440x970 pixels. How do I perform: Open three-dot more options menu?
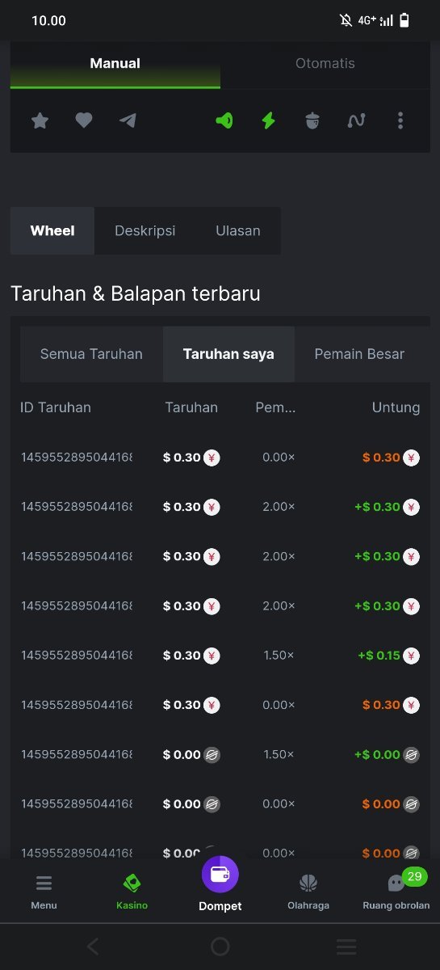[x=400, y=120]
